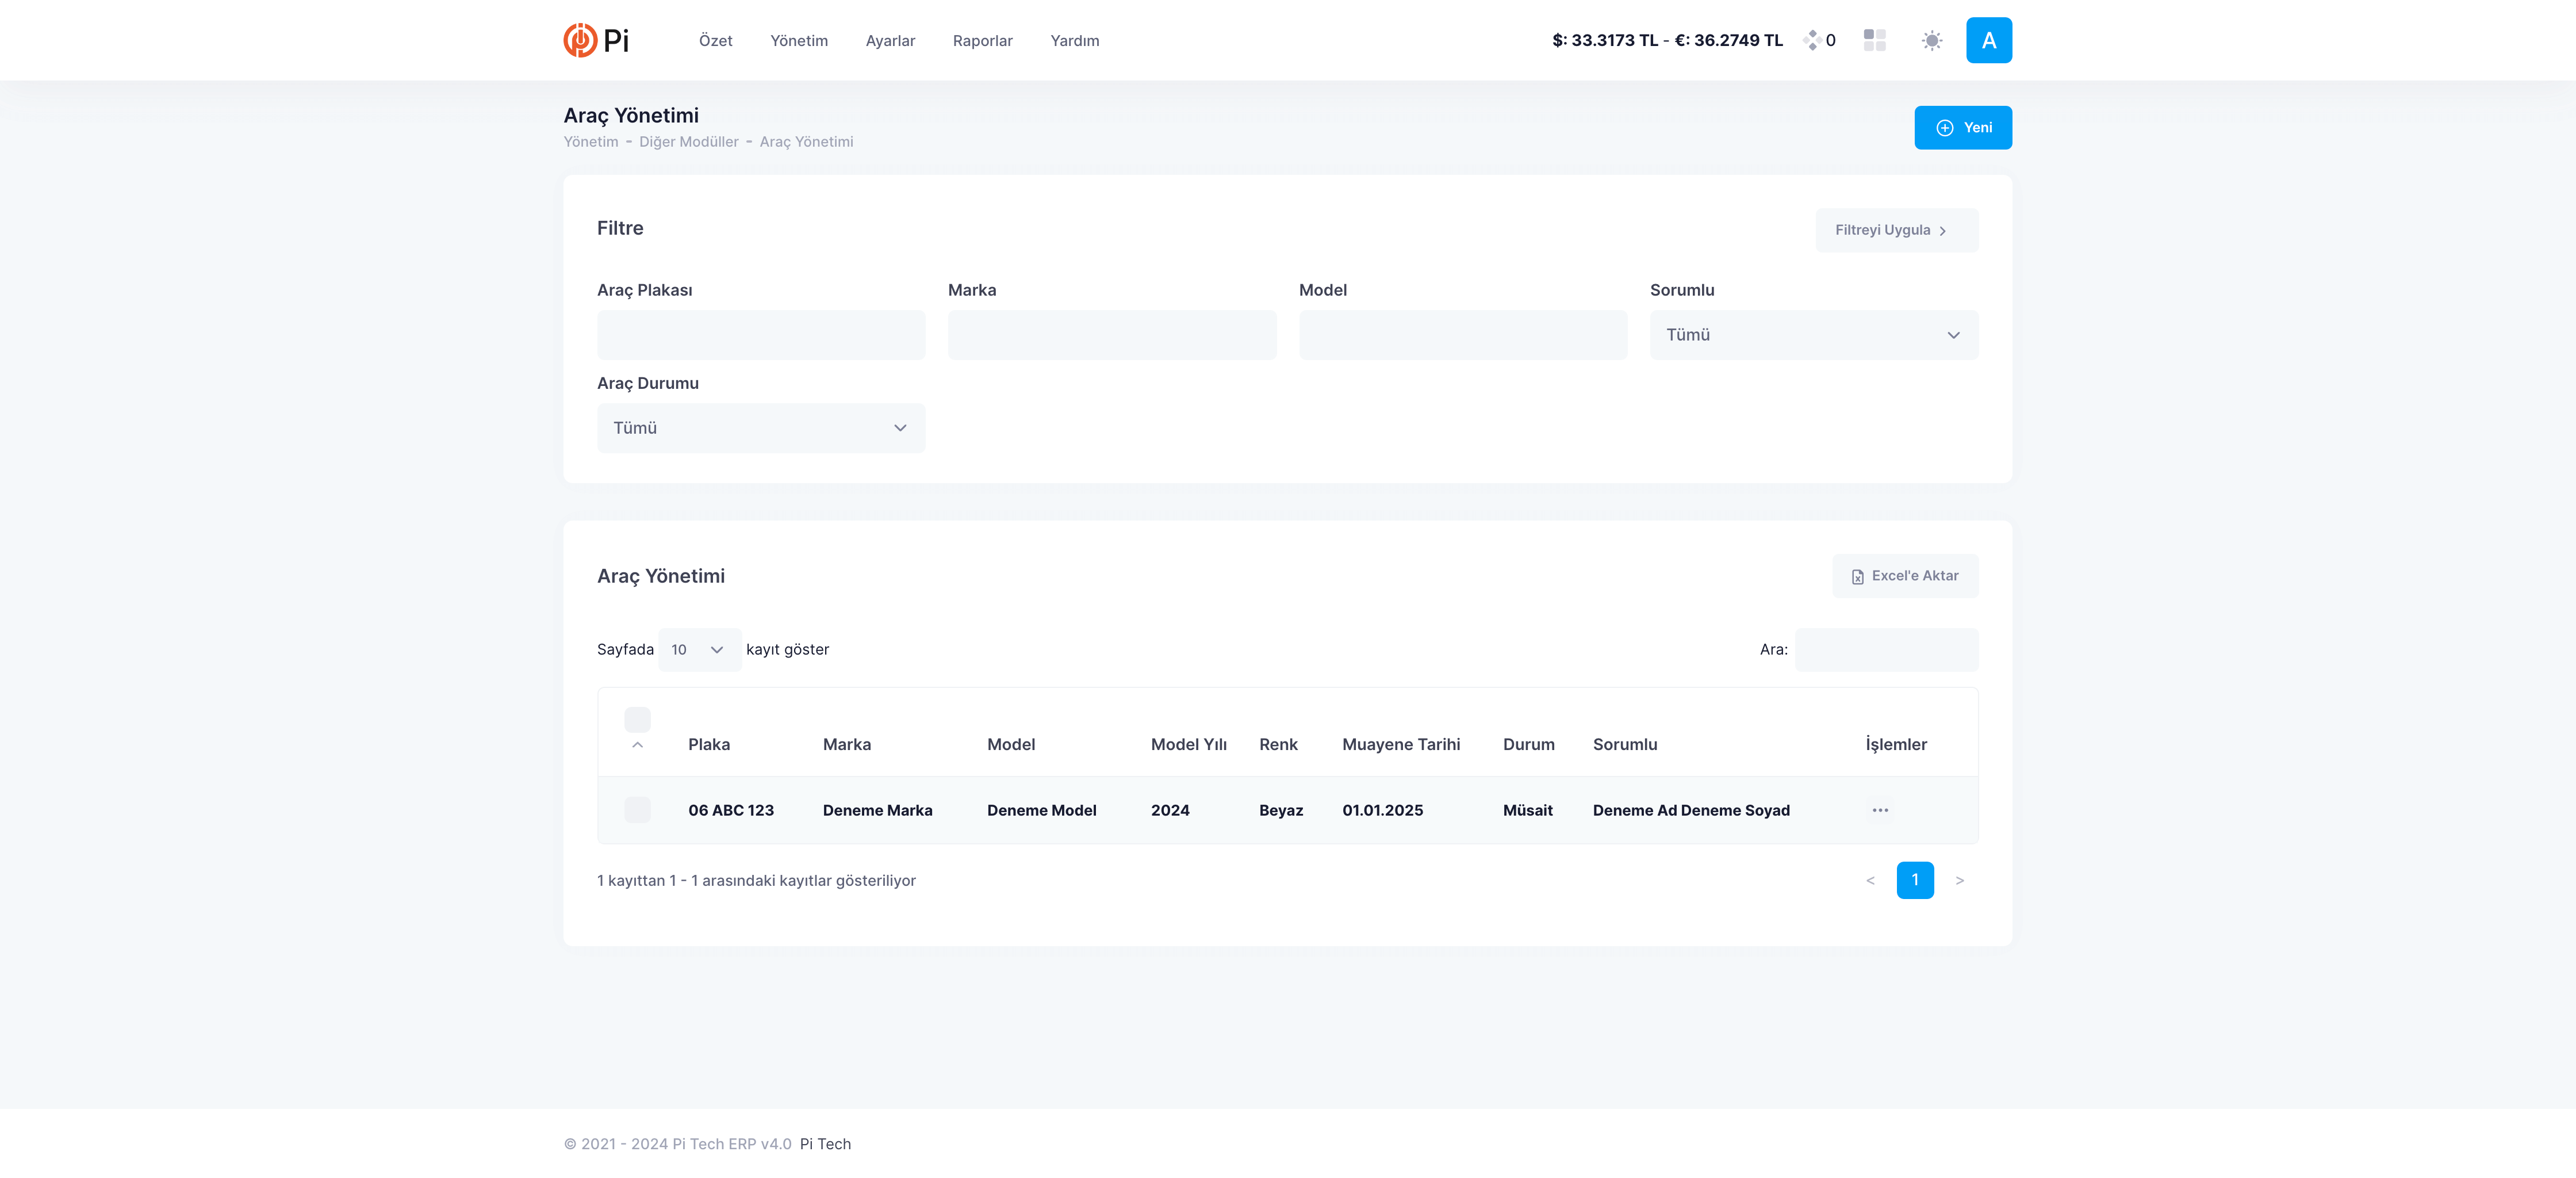
Task: Toggle the select-all checkbox in table header
Action: click(637, 719)
